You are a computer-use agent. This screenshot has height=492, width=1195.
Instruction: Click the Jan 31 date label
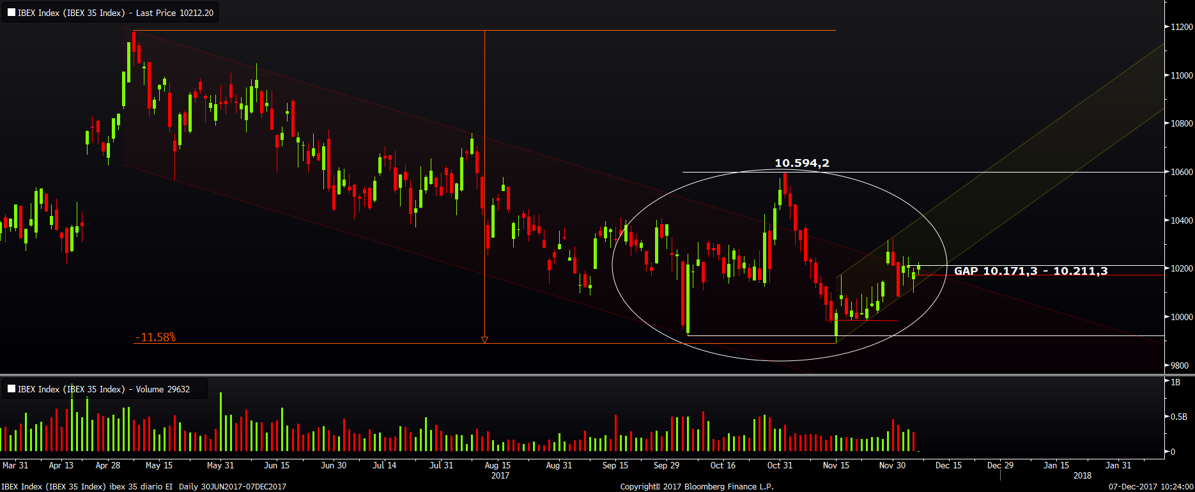(x=1118, y=465)
